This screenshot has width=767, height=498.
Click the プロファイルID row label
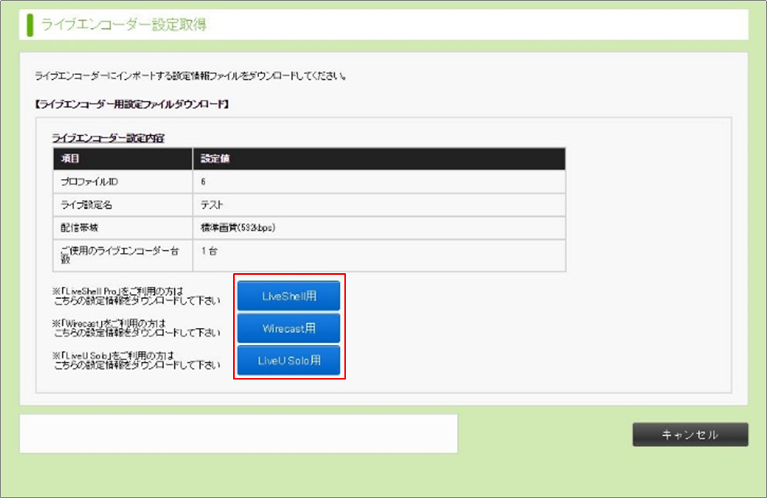click(x=90, y=182)
